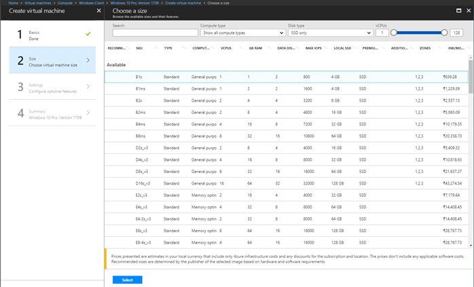
Task: Sort the list by the VCPUS column
Action: coord(226,48)
